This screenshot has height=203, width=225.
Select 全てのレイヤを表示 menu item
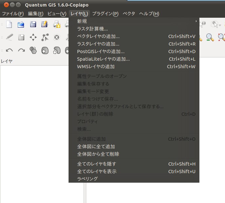(x=134, y=172)
